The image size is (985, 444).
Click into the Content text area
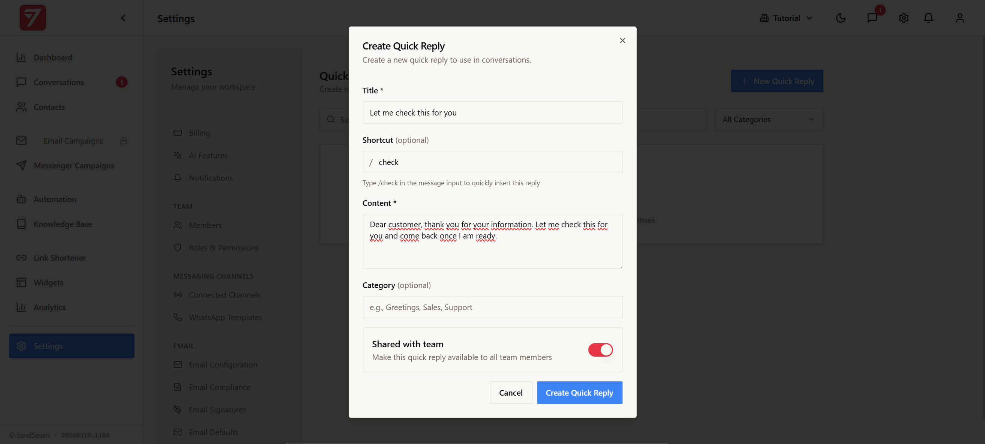click(x=492, y=241)
